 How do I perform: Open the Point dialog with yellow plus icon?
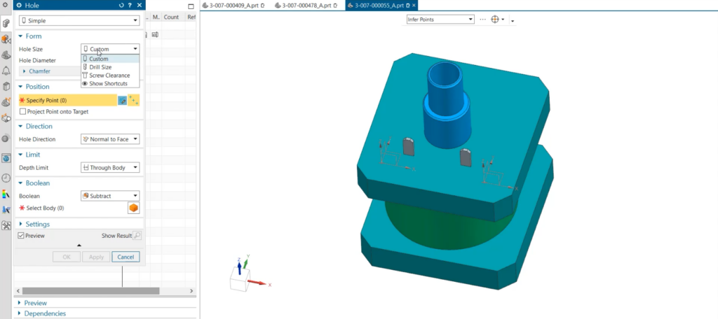(x=134, y=100)
